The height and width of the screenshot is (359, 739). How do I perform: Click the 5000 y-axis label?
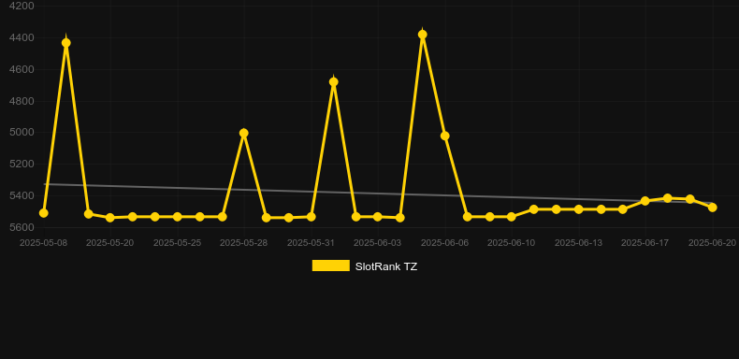tap(22, 133)
